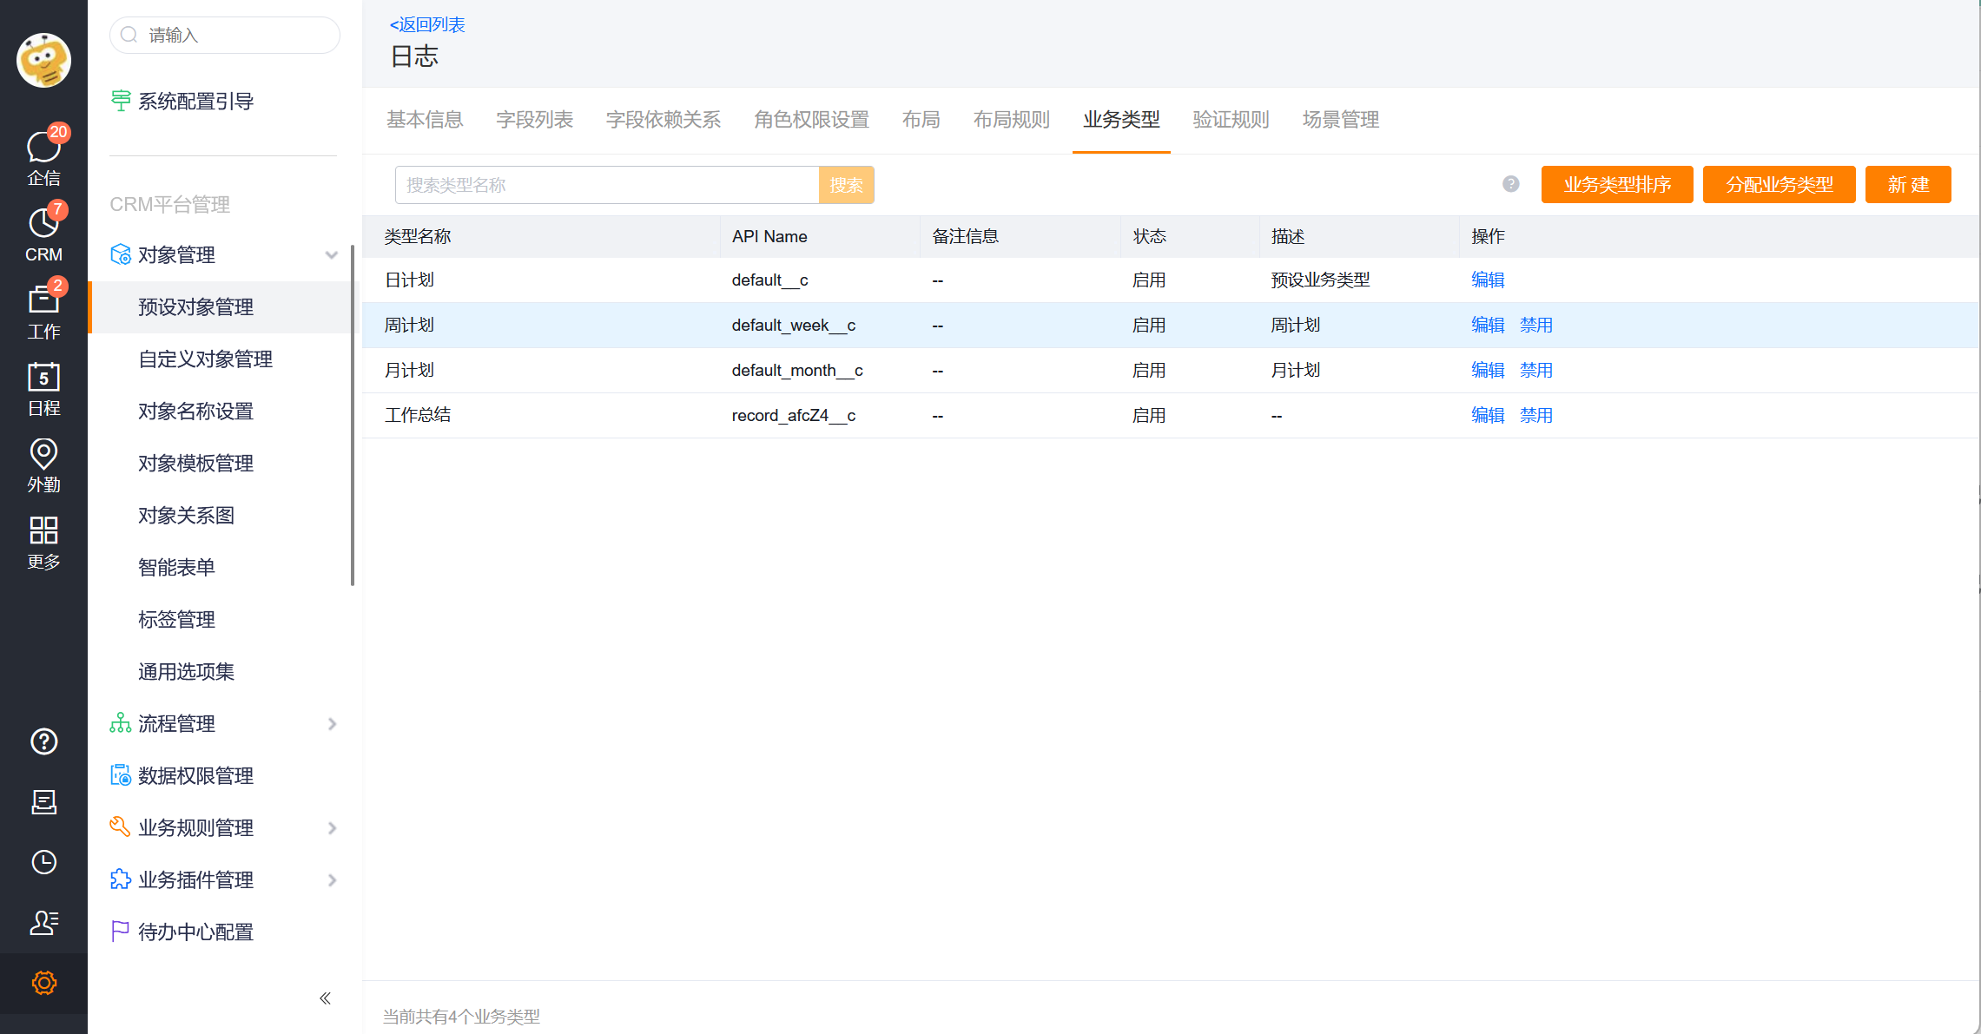Click the 搜索 button
Screen dimensions: 1981x1034
coord(846,185)
